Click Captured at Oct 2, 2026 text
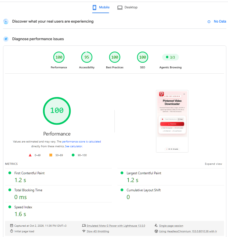Viewport: 228px width, 237px height. (x=40, y=226)
